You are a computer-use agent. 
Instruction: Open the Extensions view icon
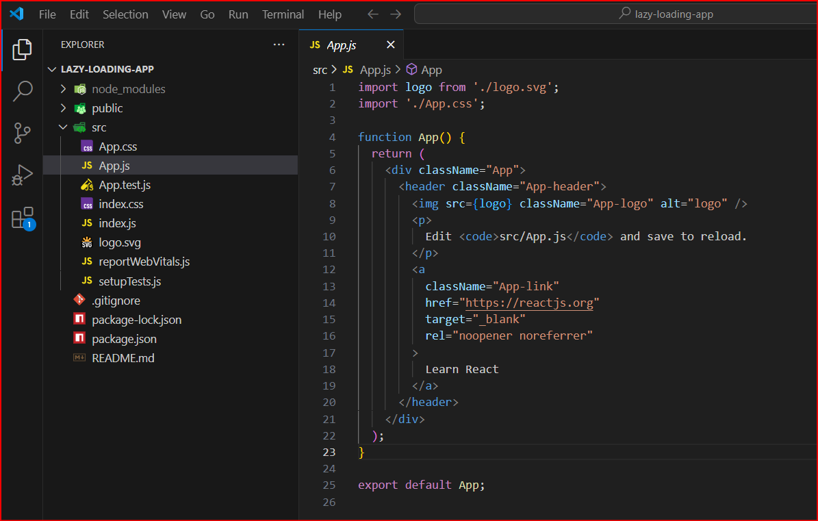(x=22, y=218)
